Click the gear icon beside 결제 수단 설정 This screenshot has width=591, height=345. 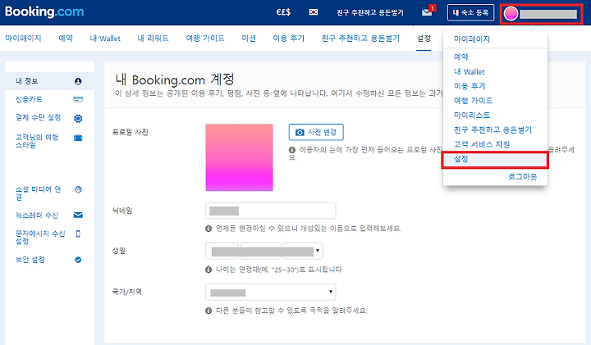pyautogui.click(x=78, y=119)
